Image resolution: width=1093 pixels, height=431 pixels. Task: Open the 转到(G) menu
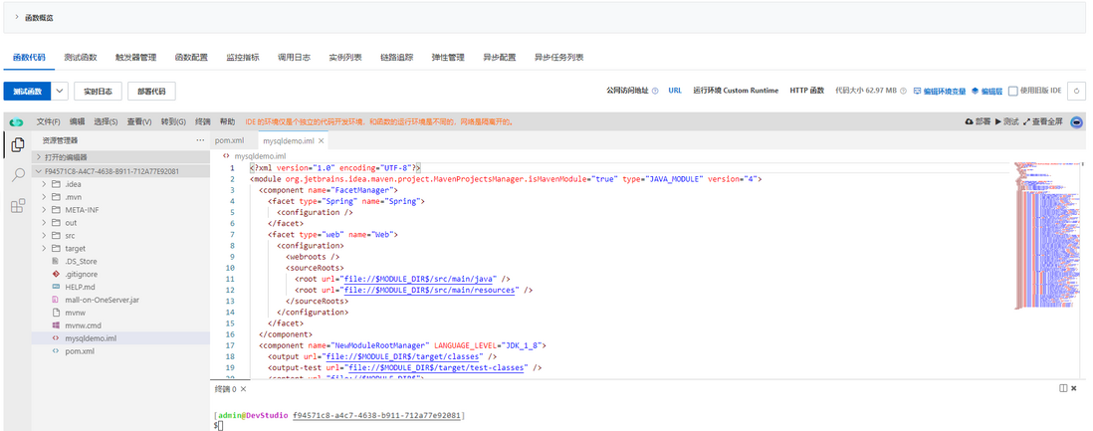coord(173,121)
